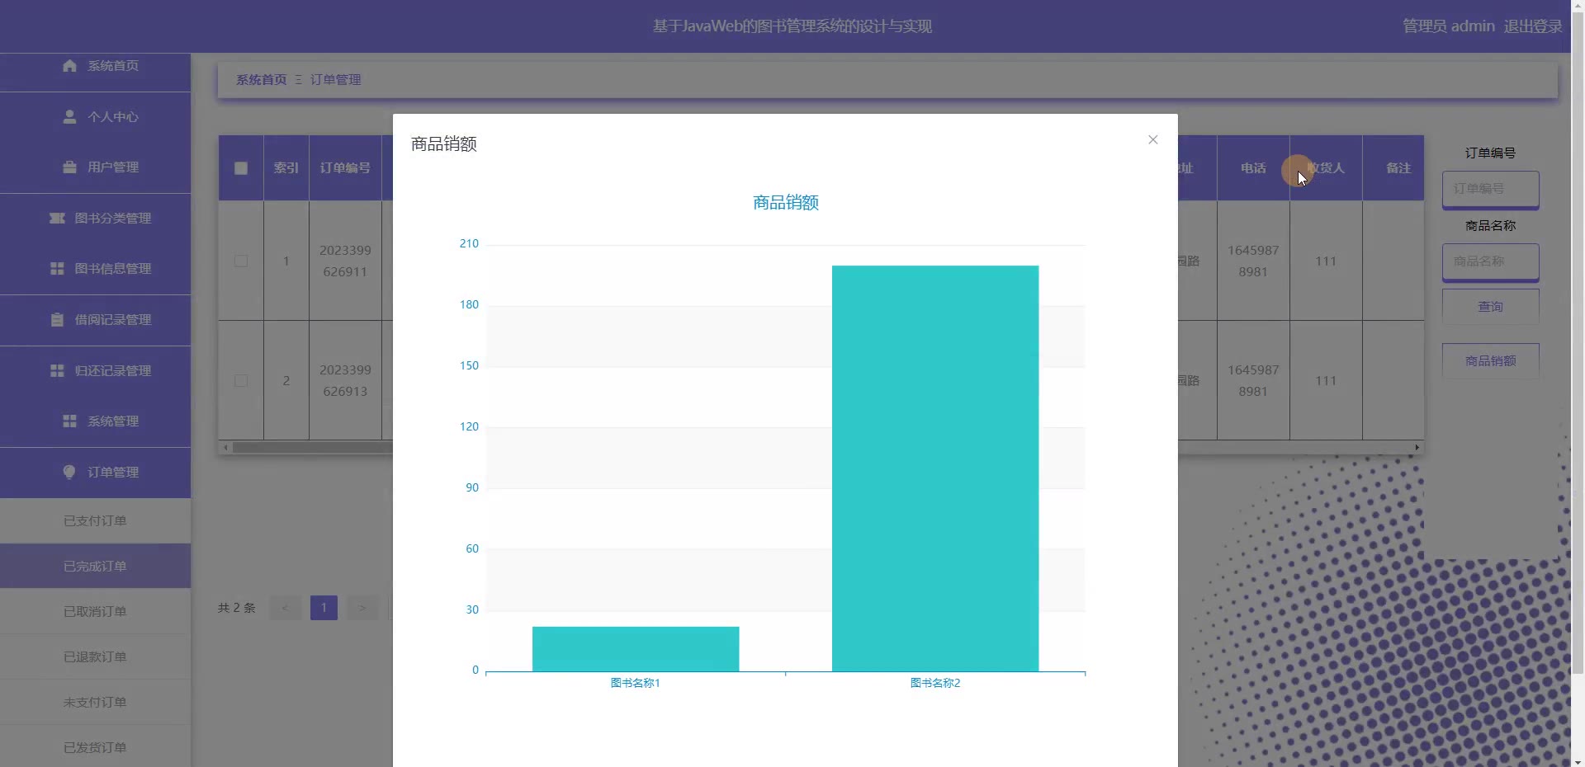Click the breadcrumb menu toggle icon

[299, 79]
